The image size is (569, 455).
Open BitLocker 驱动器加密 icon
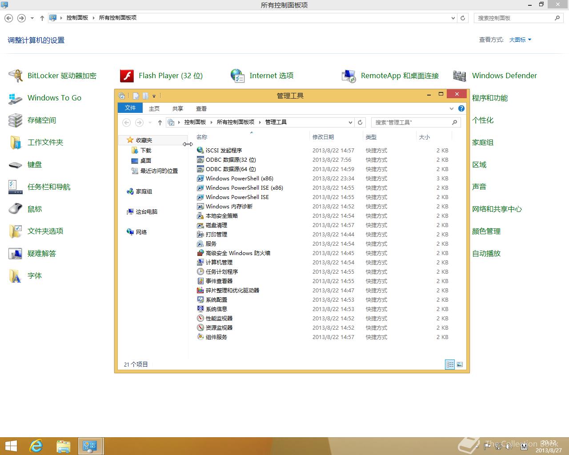pos(16,76)
